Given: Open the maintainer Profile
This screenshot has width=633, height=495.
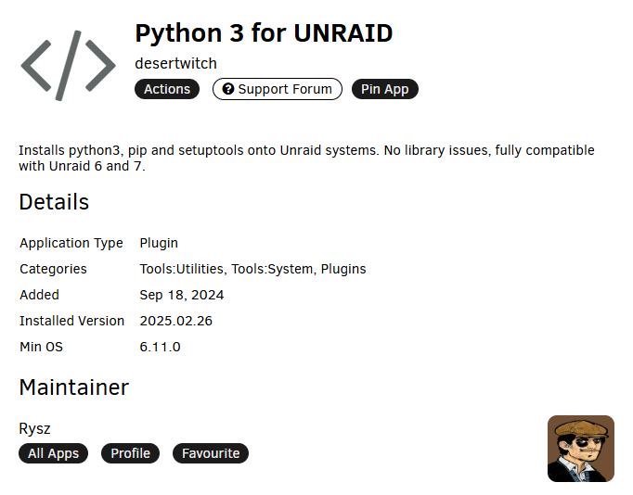Looking at the screenshot, I should (130, 453).
